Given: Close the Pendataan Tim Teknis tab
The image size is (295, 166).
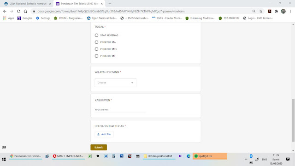Looking at the screenshot, I should click(x=102, y=4).
